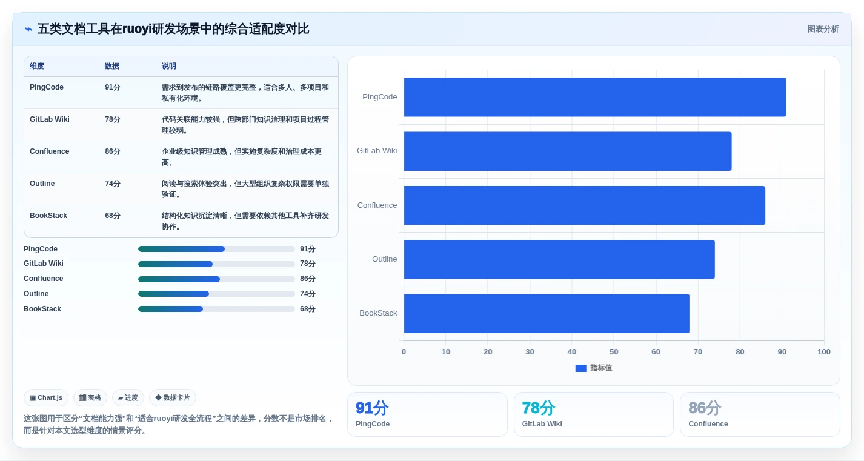Screen dimensions: 864x461
Task: Click the PingCode cell in the table
Action: pyautogui.click(x=47, y=87)
